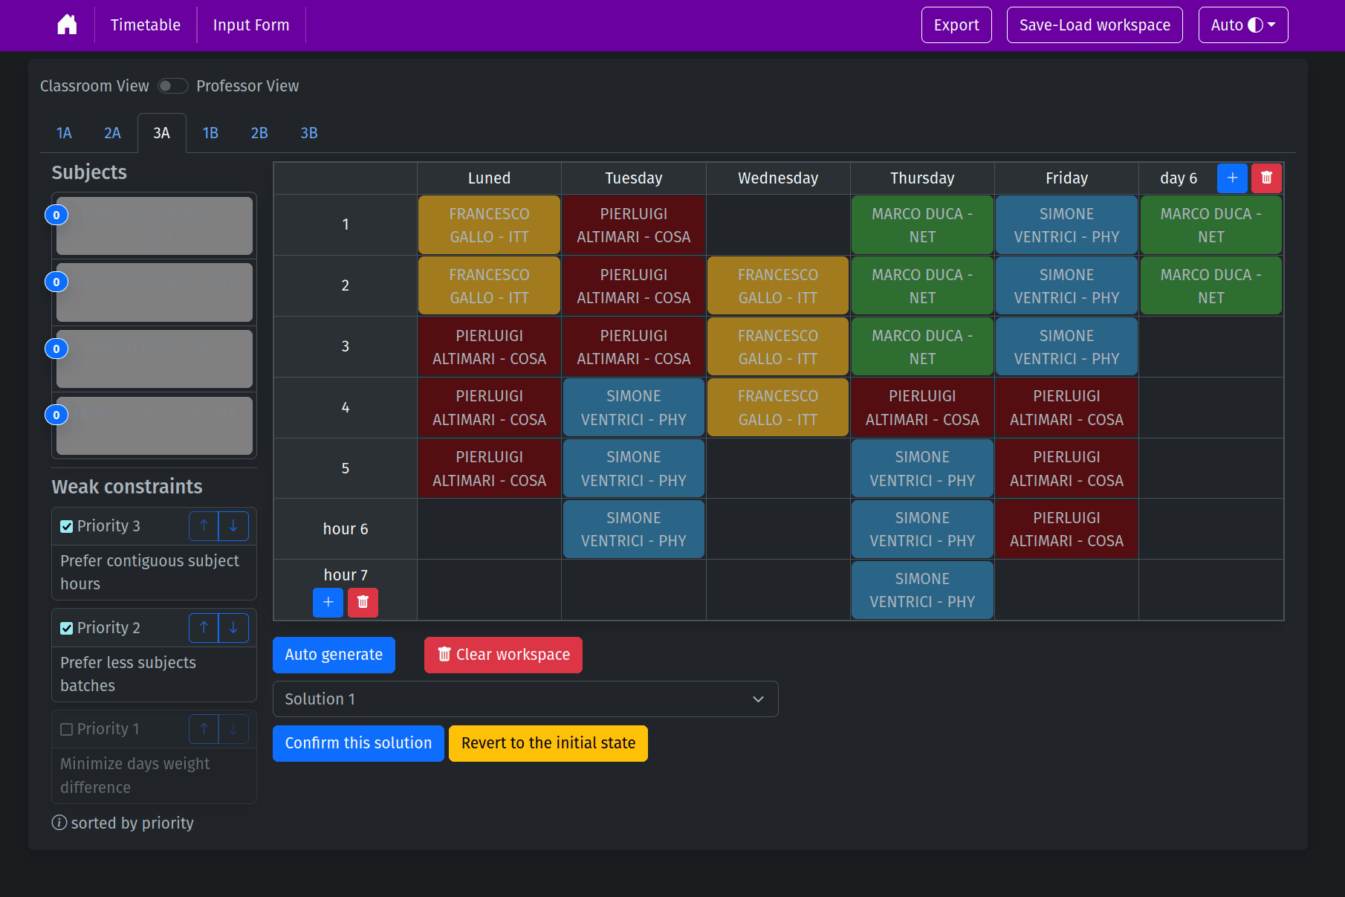Click the empty Wednesday hour 1 cell

(x=778, y=225)
